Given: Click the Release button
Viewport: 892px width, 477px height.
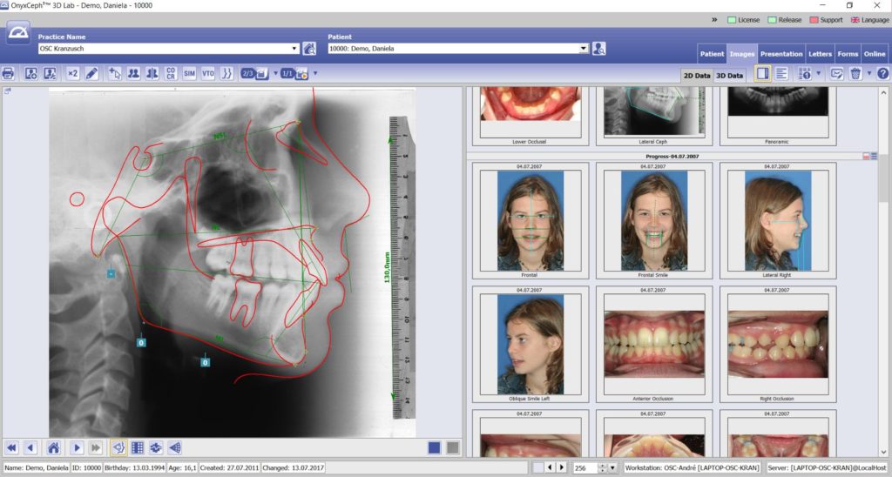Looking at the screenshot, I should (x=785, y=20).
